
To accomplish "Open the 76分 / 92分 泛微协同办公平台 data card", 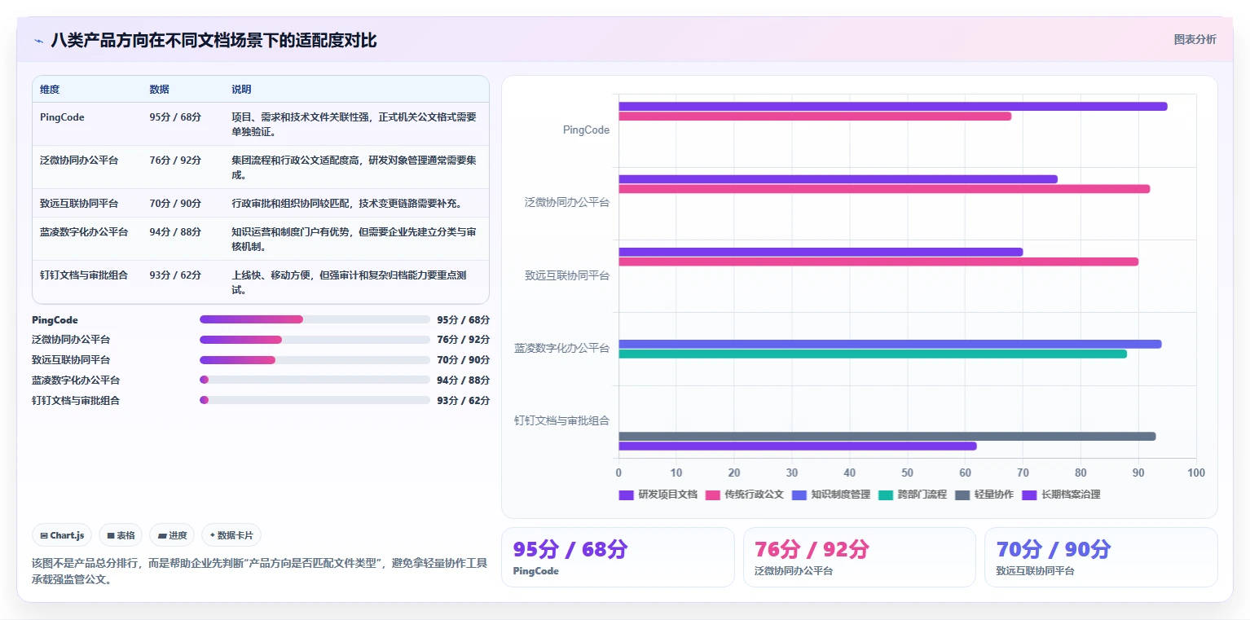I will [x=860, y=557].
